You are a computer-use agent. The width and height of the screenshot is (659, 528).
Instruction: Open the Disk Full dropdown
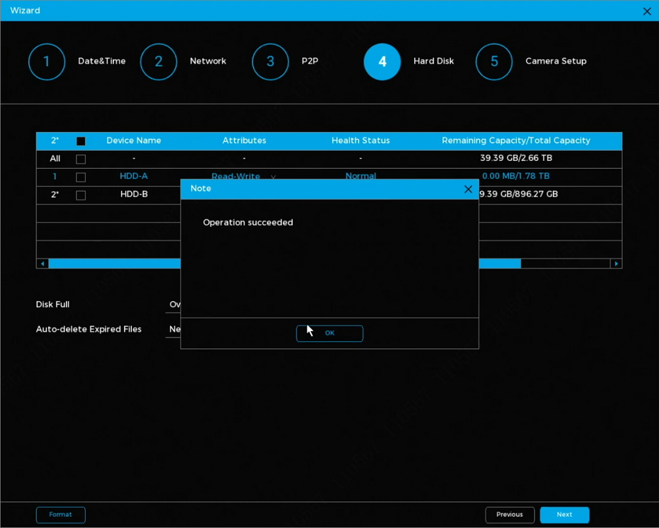point(175,305)
